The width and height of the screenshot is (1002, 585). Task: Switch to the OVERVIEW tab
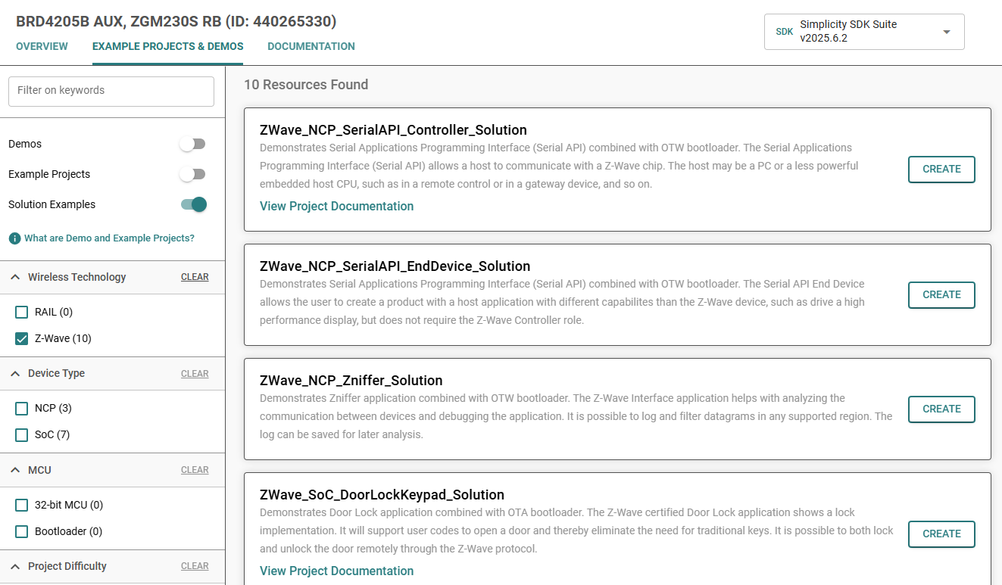[x=42, y=46]
